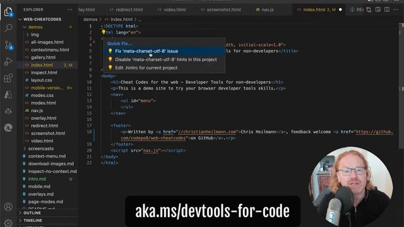Open the README tab in the editor

click(x=357, y=10)
